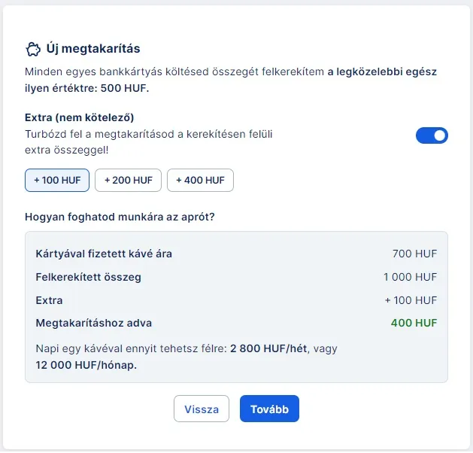The image size is (473, 453).
Task: Click the Új megtakarítás heading
Action: click(94, 49)
